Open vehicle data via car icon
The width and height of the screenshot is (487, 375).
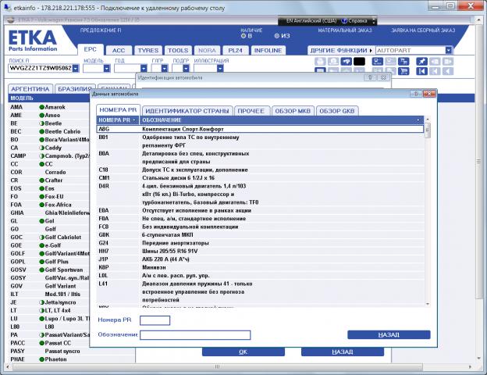pyautogui.click(x=346, y=61)
